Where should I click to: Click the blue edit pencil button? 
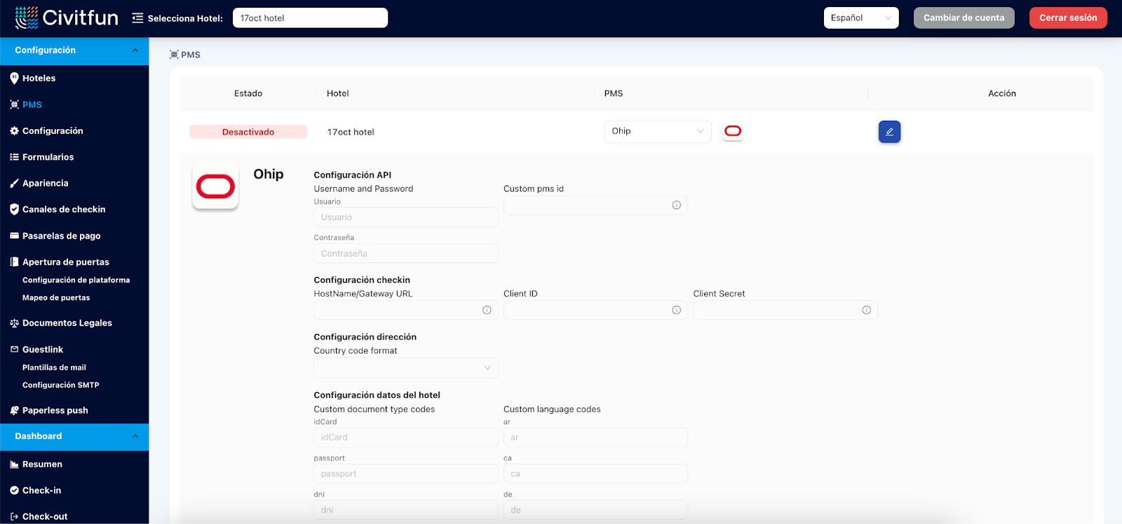889,132
